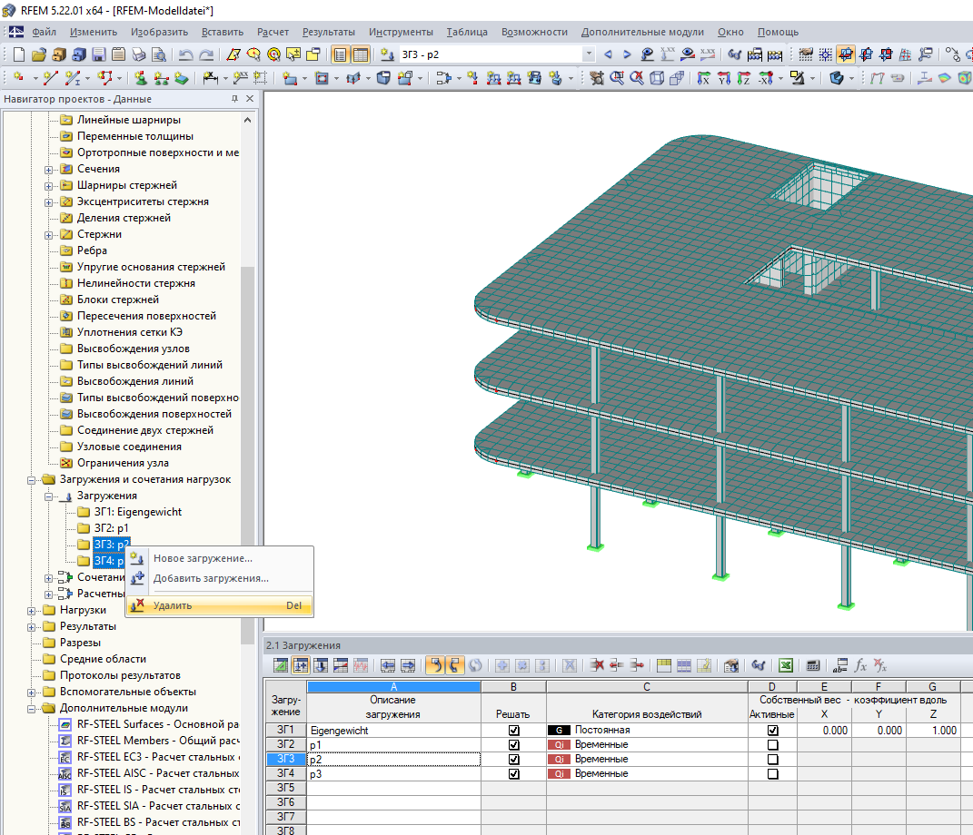Click the New dimension tool icon

pos(211,78)
